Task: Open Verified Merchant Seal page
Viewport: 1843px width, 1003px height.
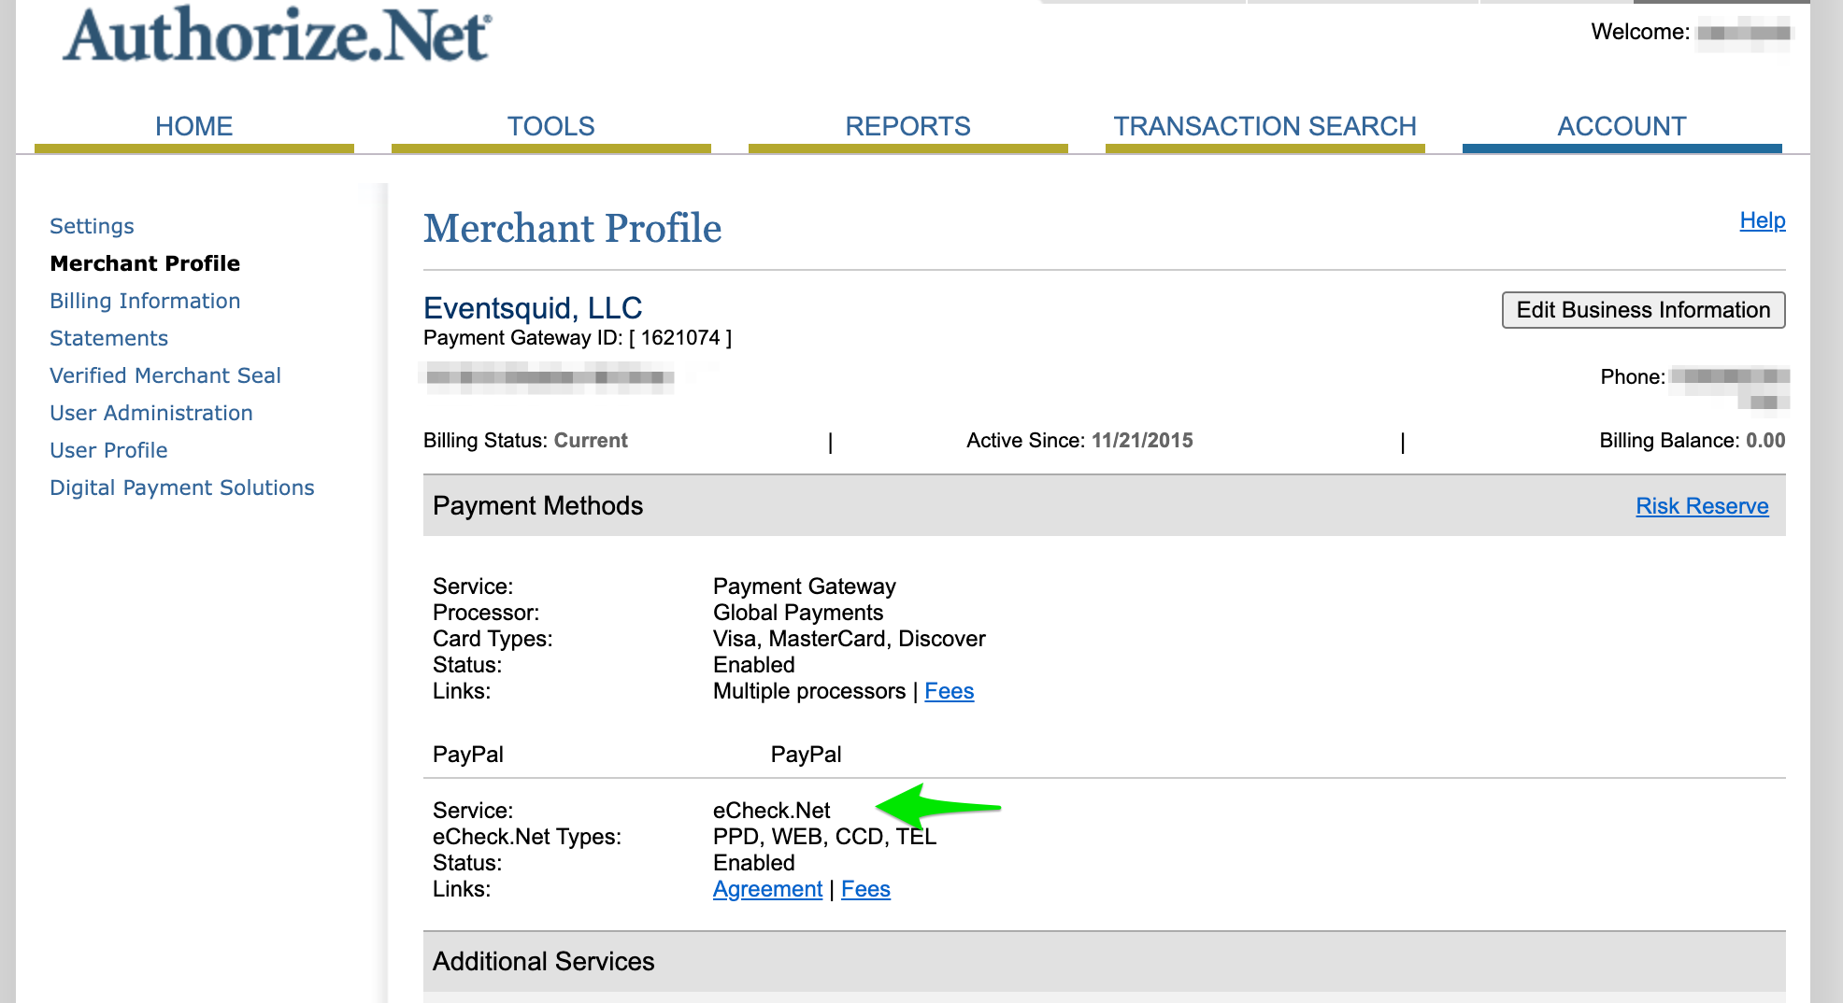Action: click(165, 375)
